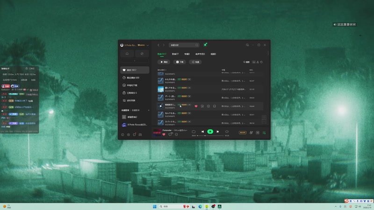This screenshot has height=210, width=374.
Task: Click the Download button above the song list
Action: tap(180, 62)
